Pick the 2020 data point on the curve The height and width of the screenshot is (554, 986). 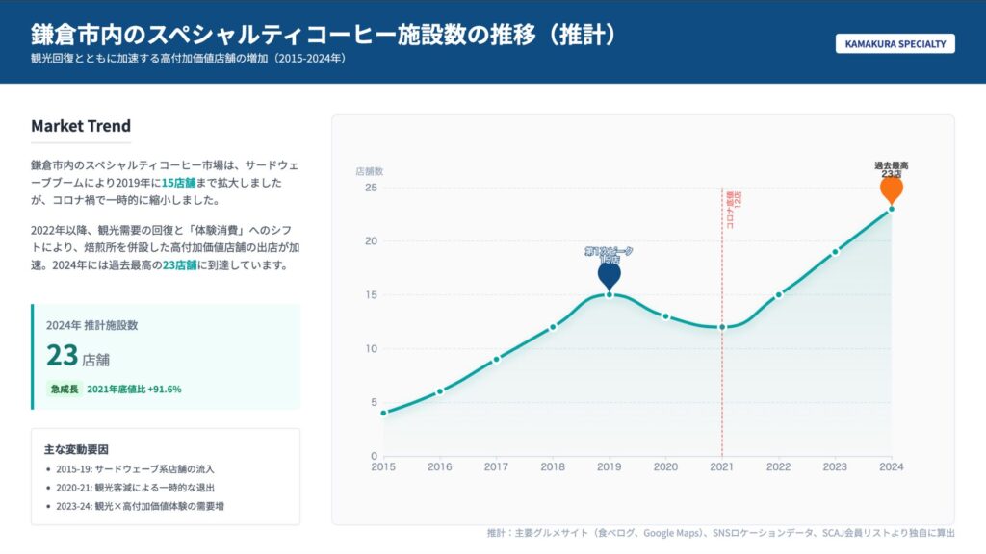coord(665,316)
